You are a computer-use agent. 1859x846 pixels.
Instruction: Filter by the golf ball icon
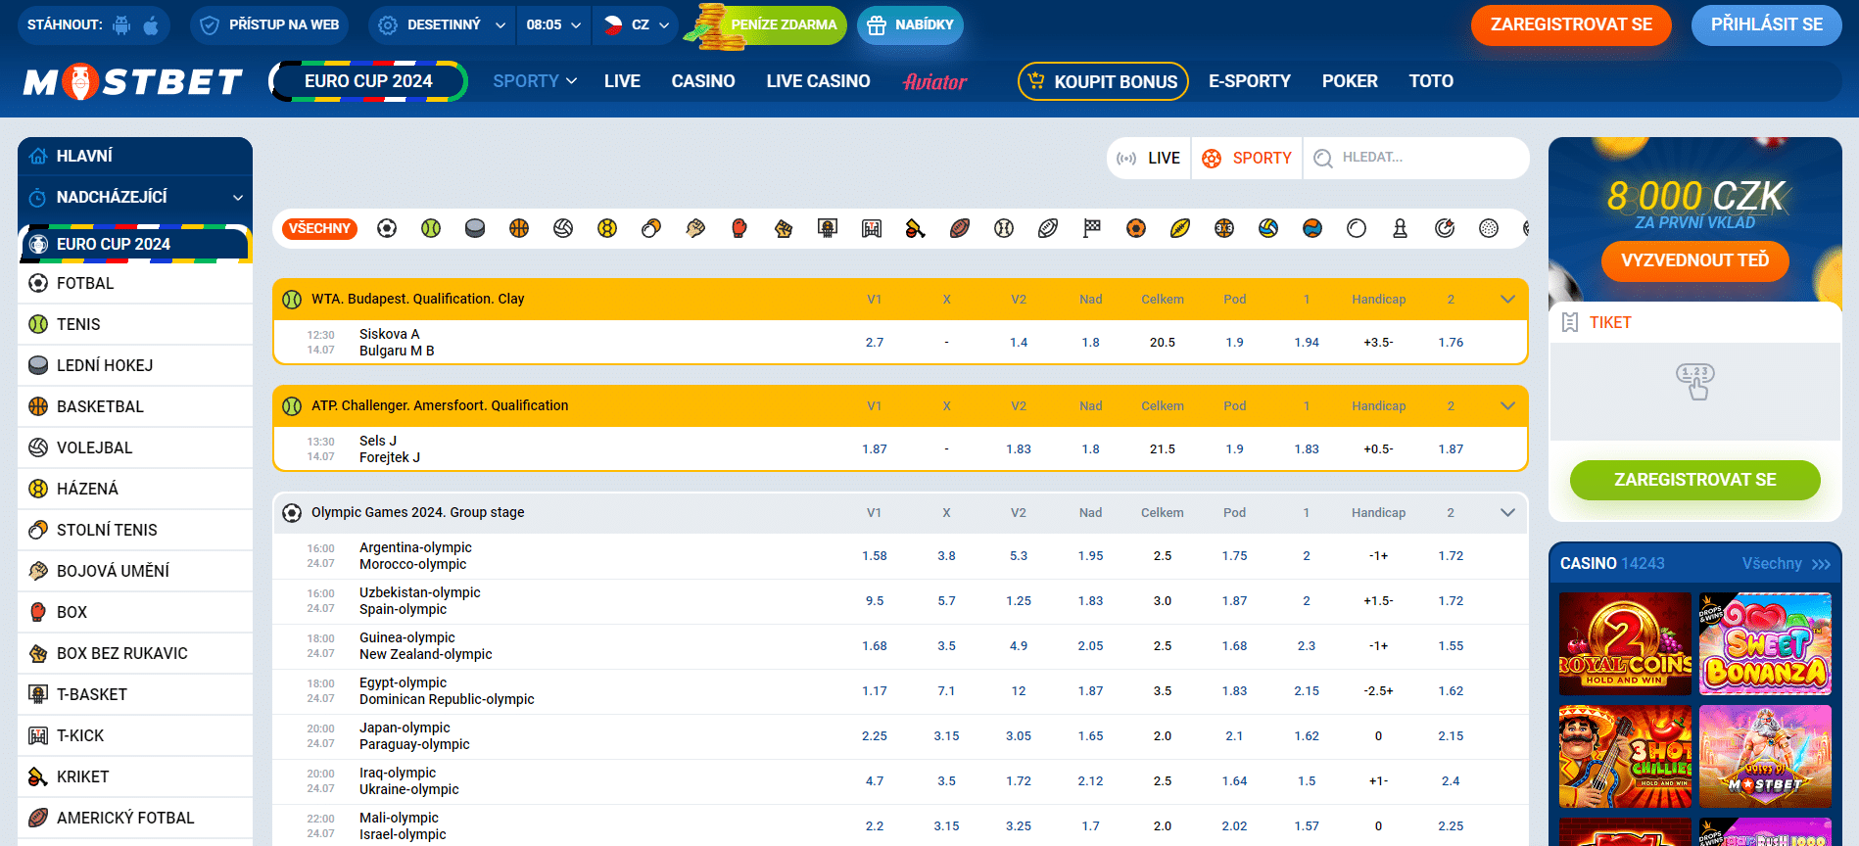pyautogui.click(x=1489, y=228)
